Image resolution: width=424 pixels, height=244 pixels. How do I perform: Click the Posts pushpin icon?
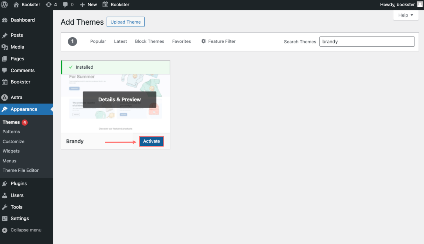5,35
